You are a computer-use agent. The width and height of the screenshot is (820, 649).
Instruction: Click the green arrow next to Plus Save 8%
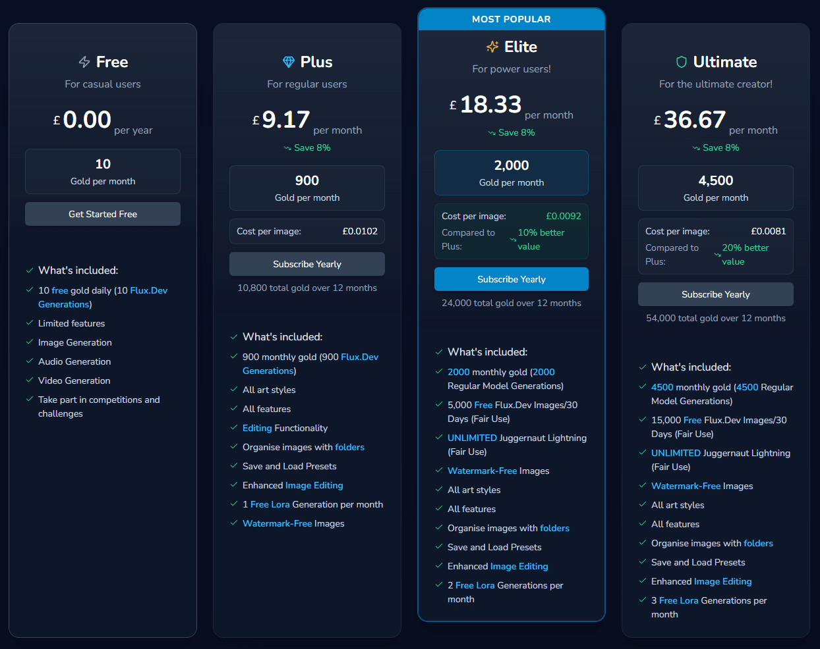(286, 147)
